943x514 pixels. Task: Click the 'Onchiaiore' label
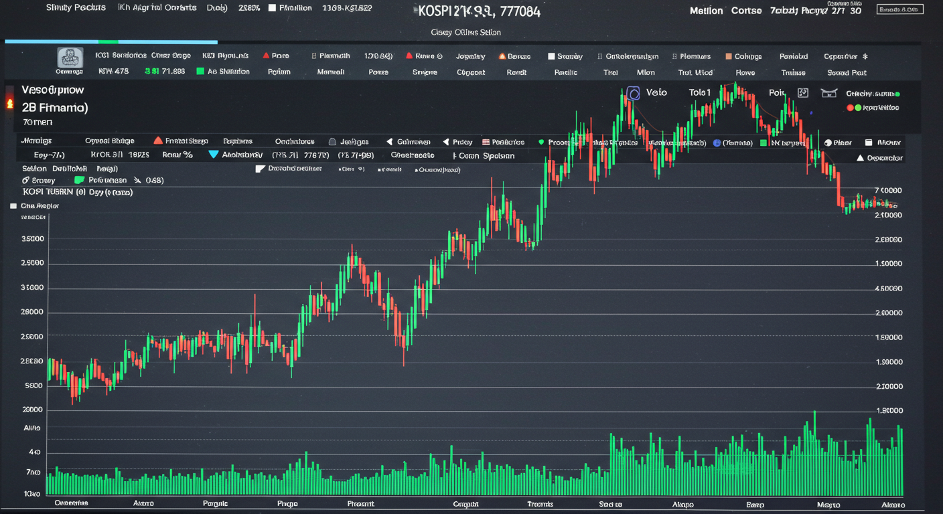pyautogui.click(x=295, y=142)
